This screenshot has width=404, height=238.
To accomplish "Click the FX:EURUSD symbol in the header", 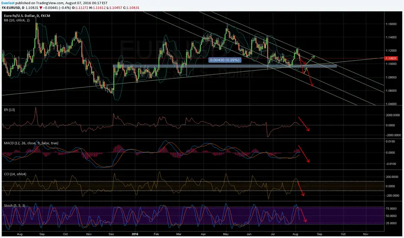I will [11, 8].
